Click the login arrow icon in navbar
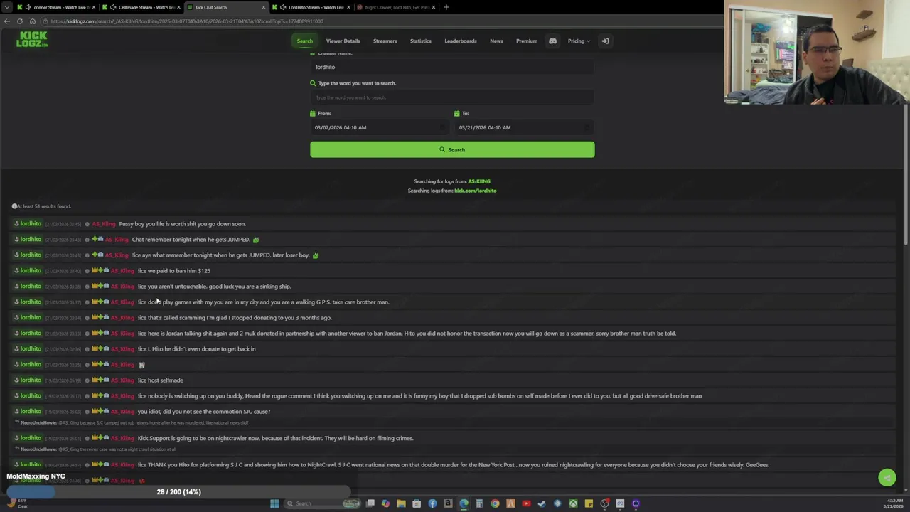910x512 pixels. pyautogui.click(x=606, y=41)
